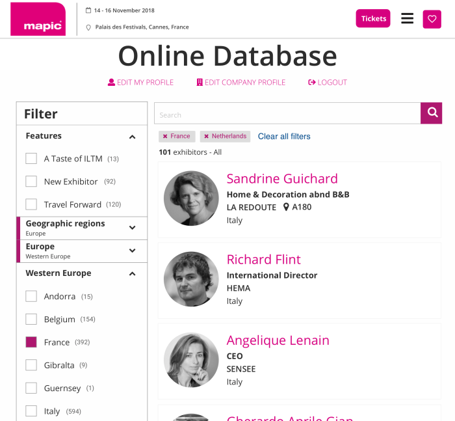Click the calendar icon by event dates

pyautogui.click(x=88, y=10)
